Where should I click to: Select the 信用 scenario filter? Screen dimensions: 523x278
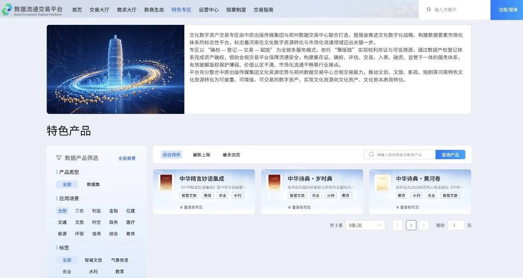96,234
